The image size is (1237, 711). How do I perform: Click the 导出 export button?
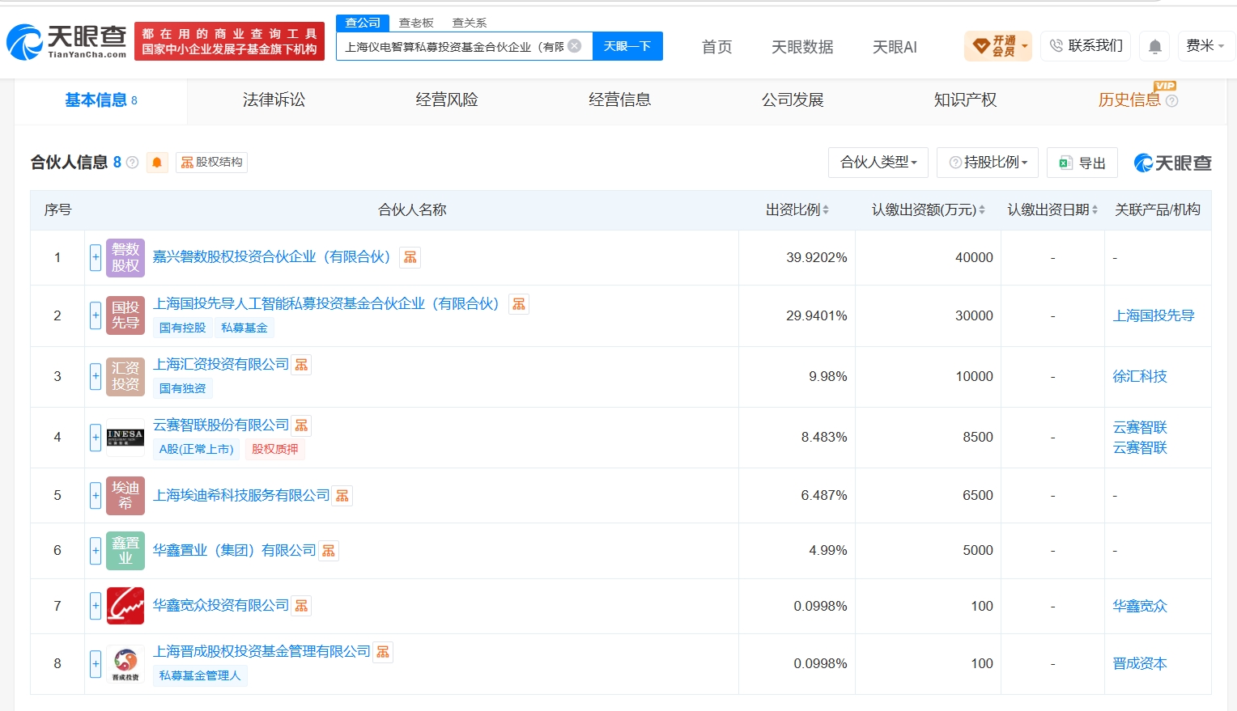point(1082,163)
